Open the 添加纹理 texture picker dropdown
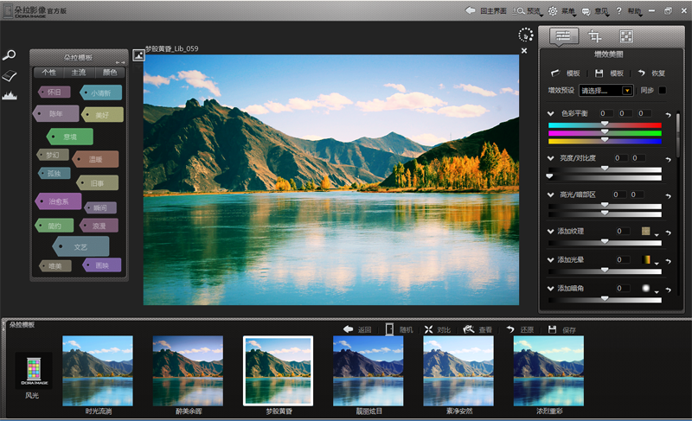 coord(657,234)
